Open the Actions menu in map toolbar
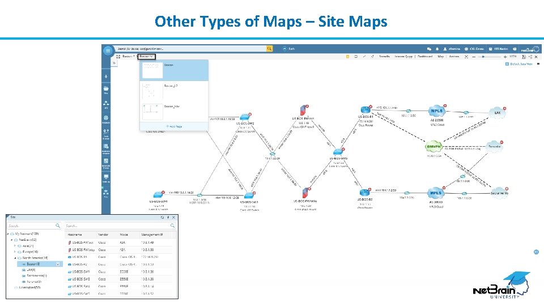The image size is (544, 306). point(454,57)
